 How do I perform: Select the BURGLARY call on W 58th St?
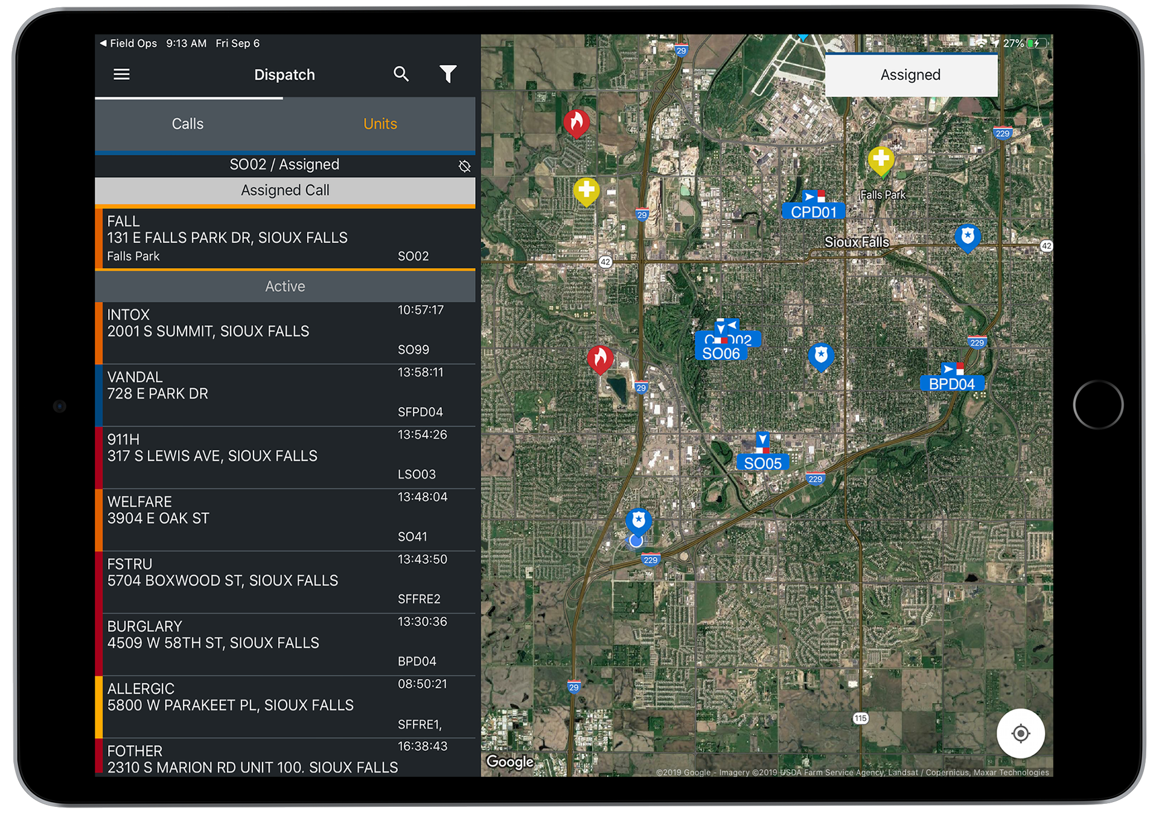285,644
